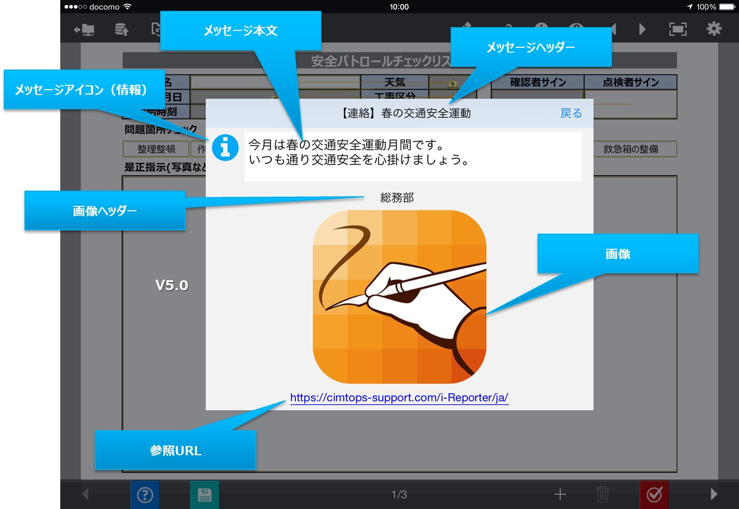Tap the battery indicator in status bar
This screenshot has height=509, width=739.
(x=727, y=7)
